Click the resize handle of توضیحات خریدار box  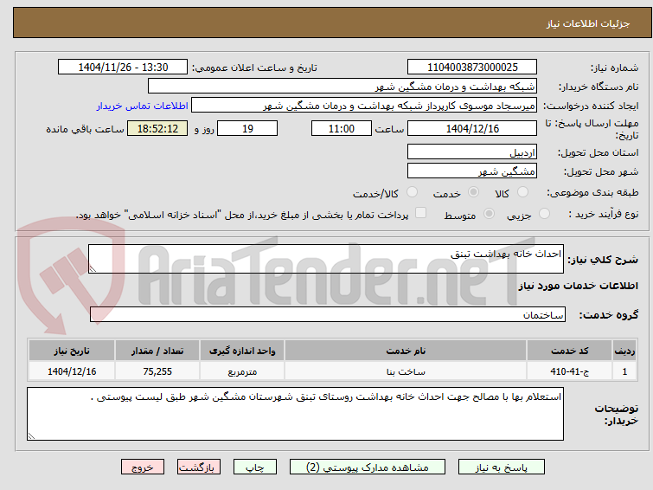(x=32, y=435)
